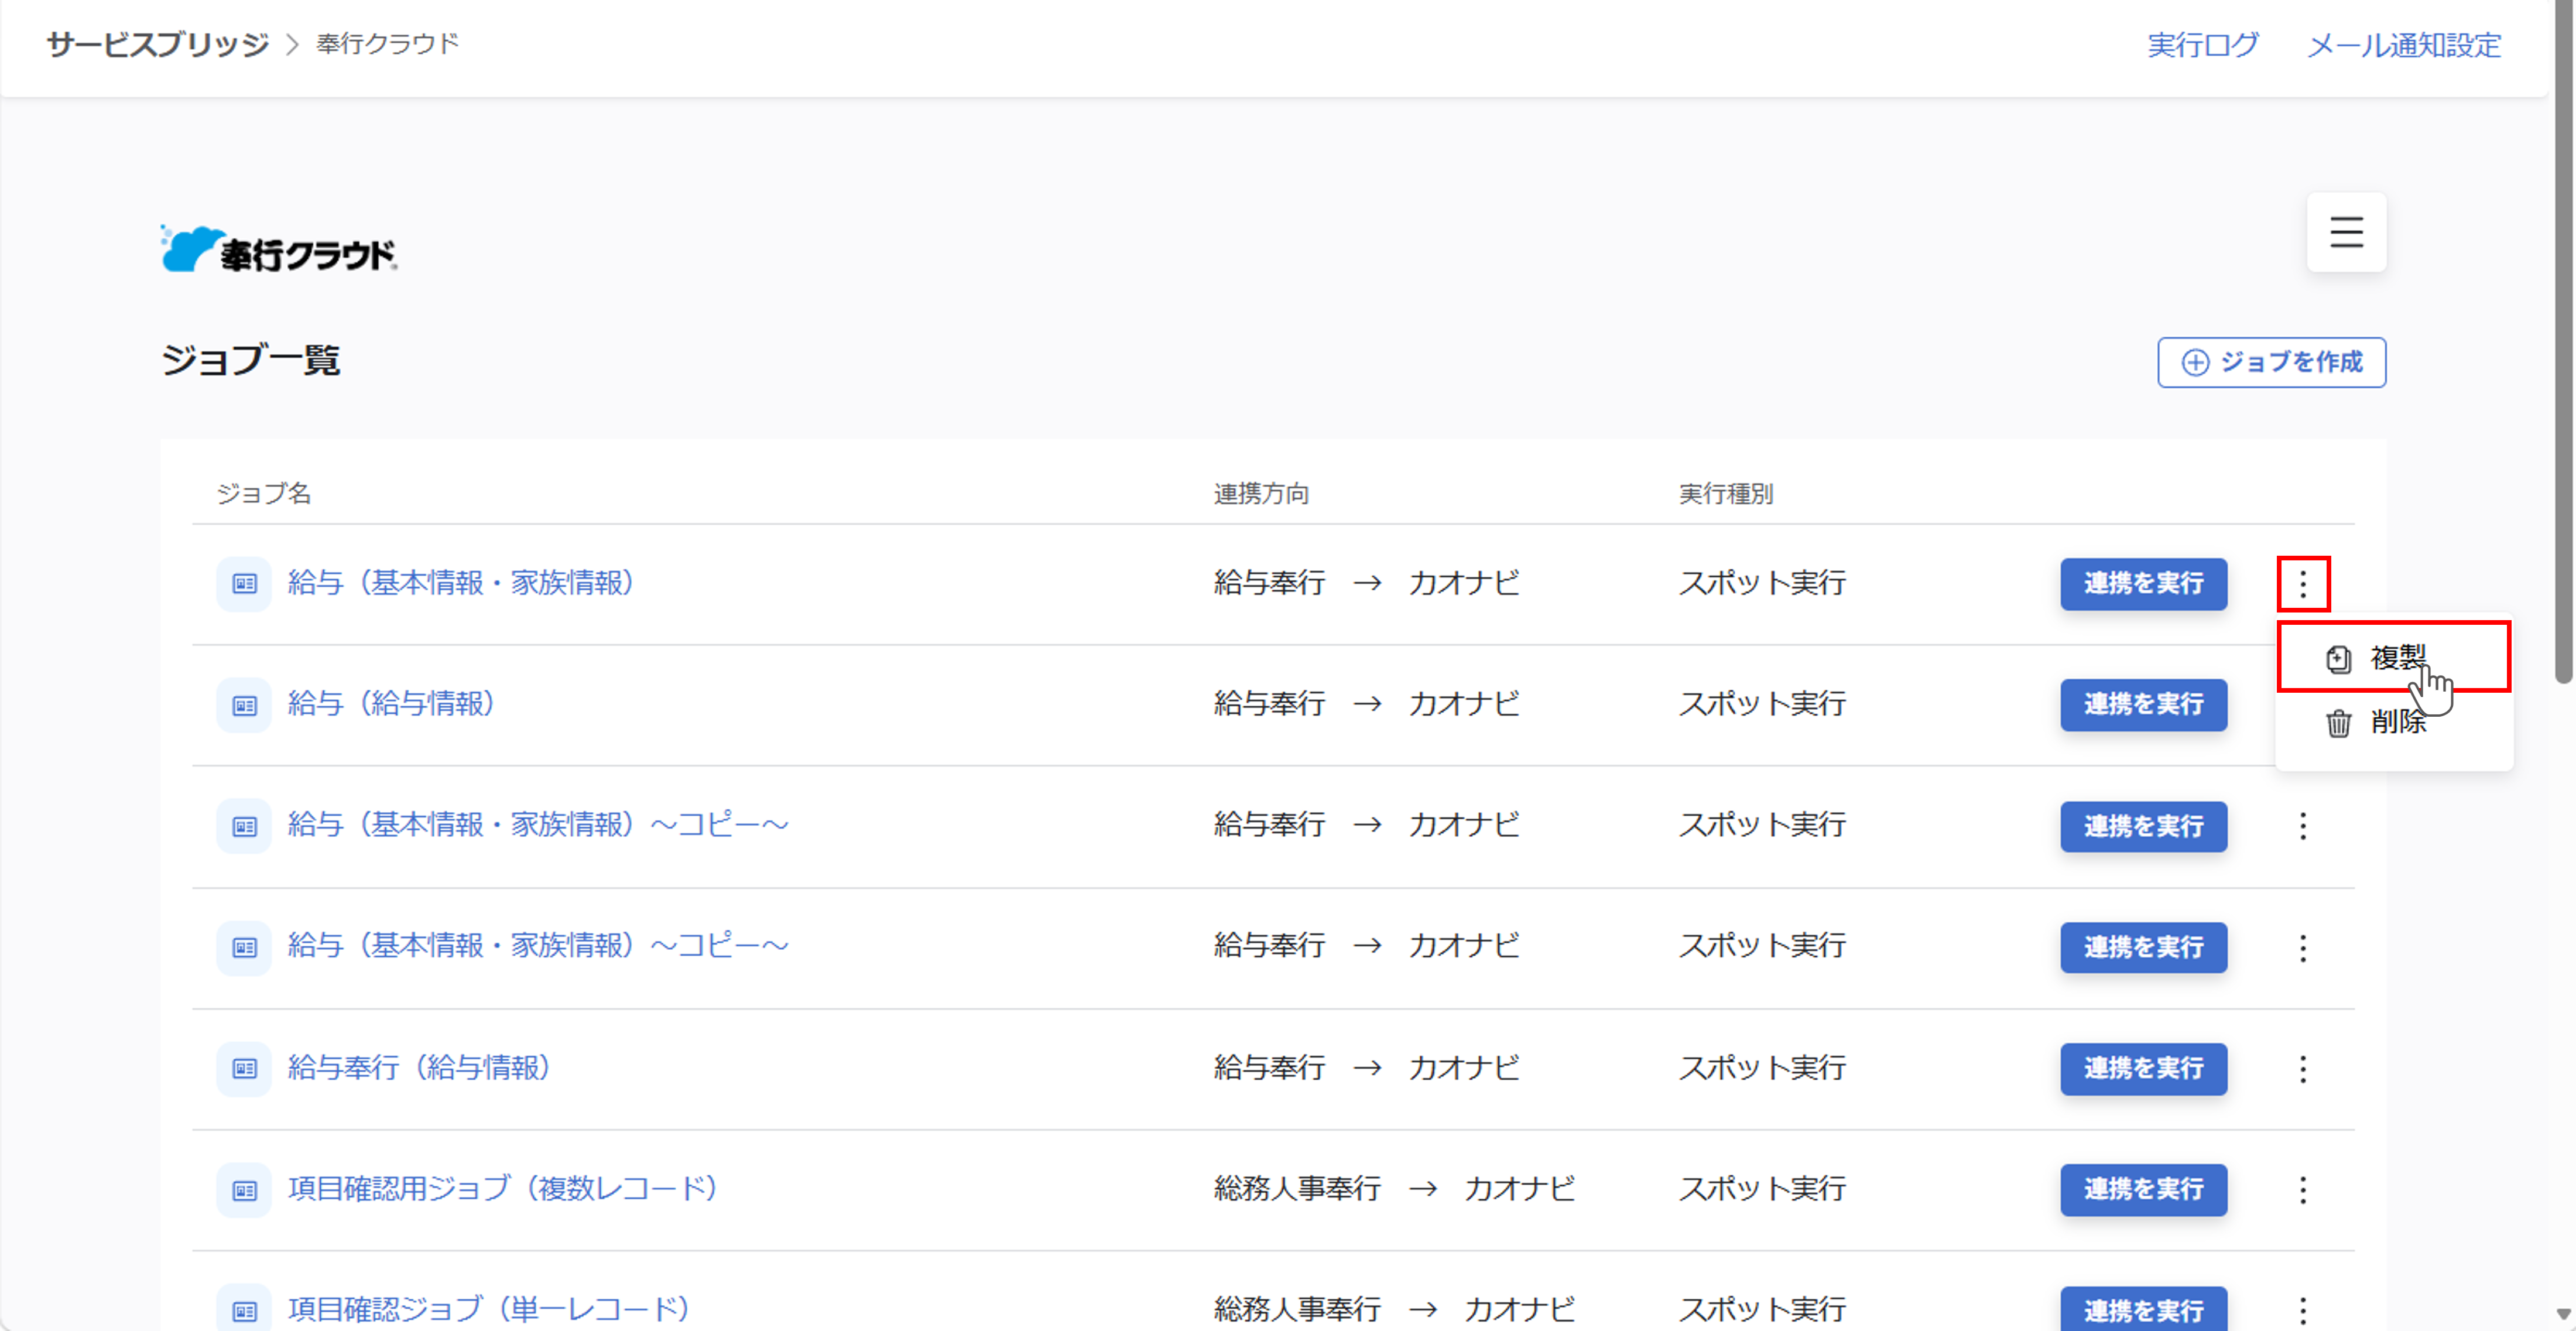Image resolution: width=2576 pixels, height=1331 pixels.
Task: Open three-dot menu for 給与（基本情報・家族情報）first row
Action: [2303, 583]
